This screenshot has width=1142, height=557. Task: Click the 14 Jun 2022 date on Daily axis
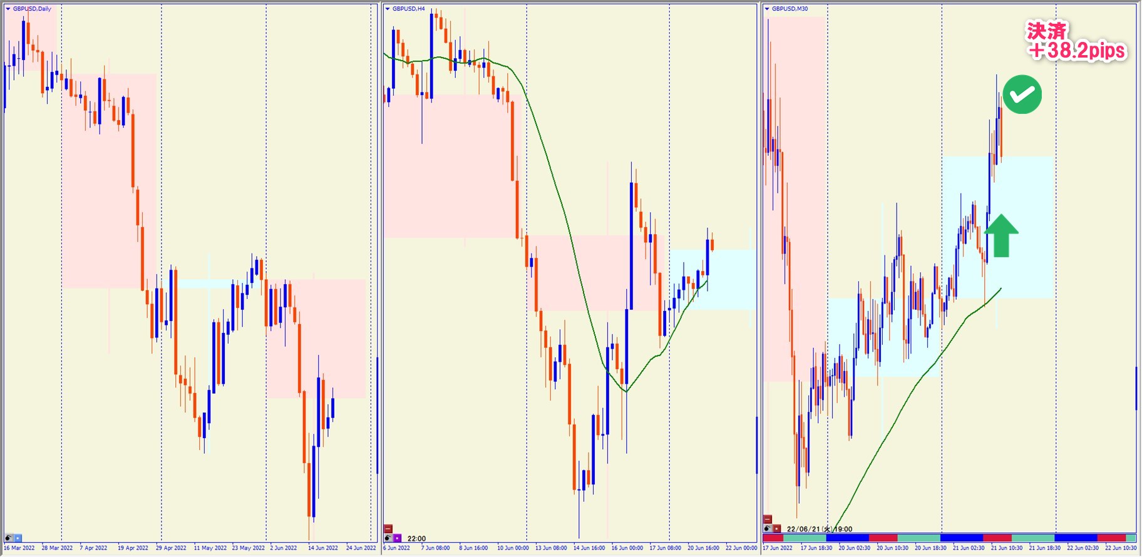click(x=322, y=548)
